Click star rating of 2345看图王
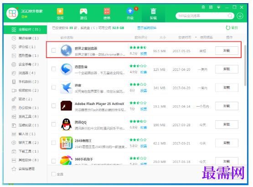 click(138, 140)
